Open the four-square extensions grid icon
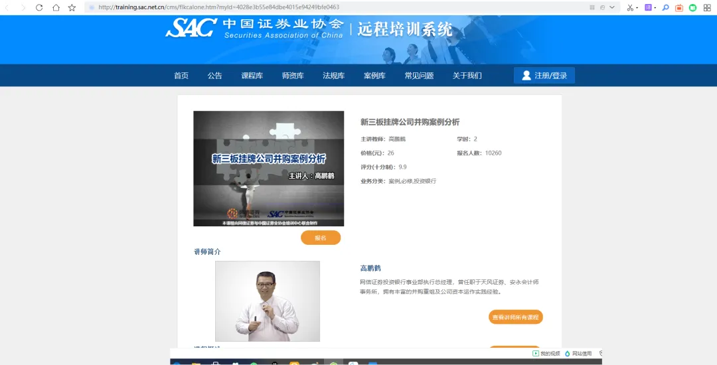 click(707, 7)
